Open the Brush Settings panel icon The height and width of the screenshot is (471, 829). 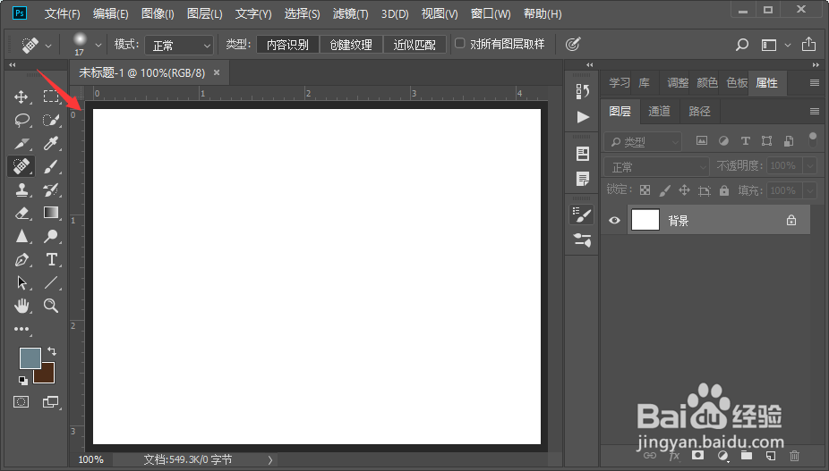[582, 214]
